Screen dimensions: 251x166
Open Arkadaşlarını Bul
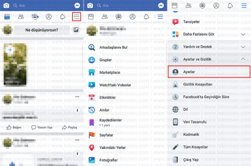click(x=125, y=47)
